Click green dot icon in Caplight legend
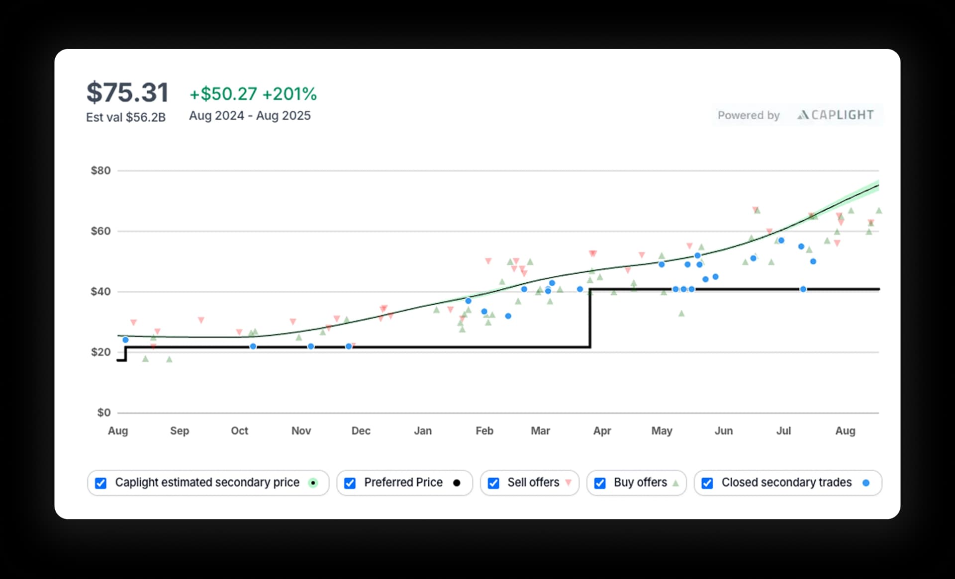Viewport: 955px width, 579px height. 313,483
